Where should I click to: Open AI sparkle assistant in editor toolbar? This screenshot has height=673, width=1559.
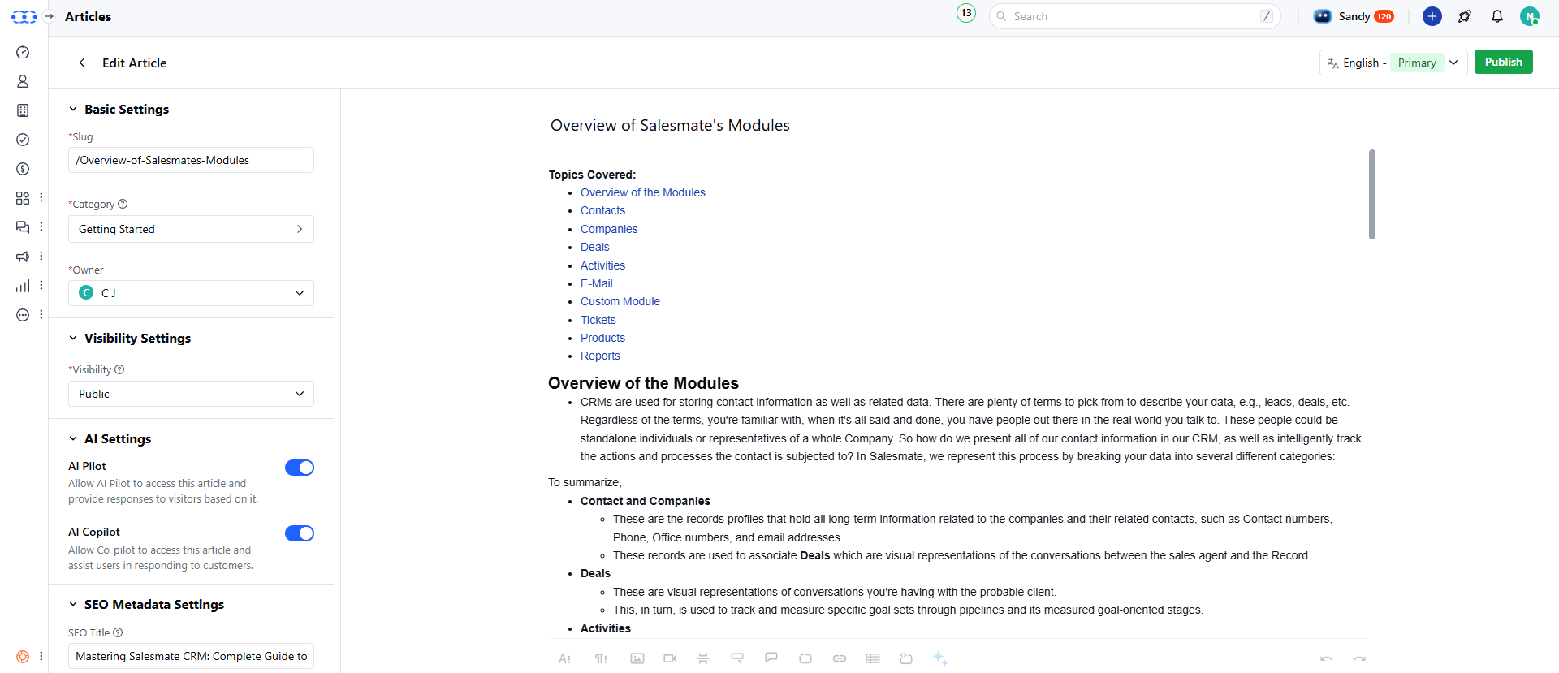click(940, 658)
